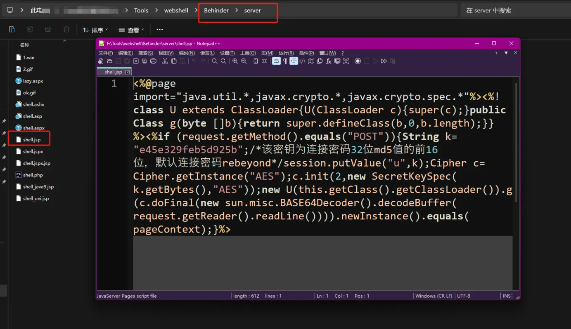Click the Zoom Out icon
Screen dimensions: 571x329
244,61
